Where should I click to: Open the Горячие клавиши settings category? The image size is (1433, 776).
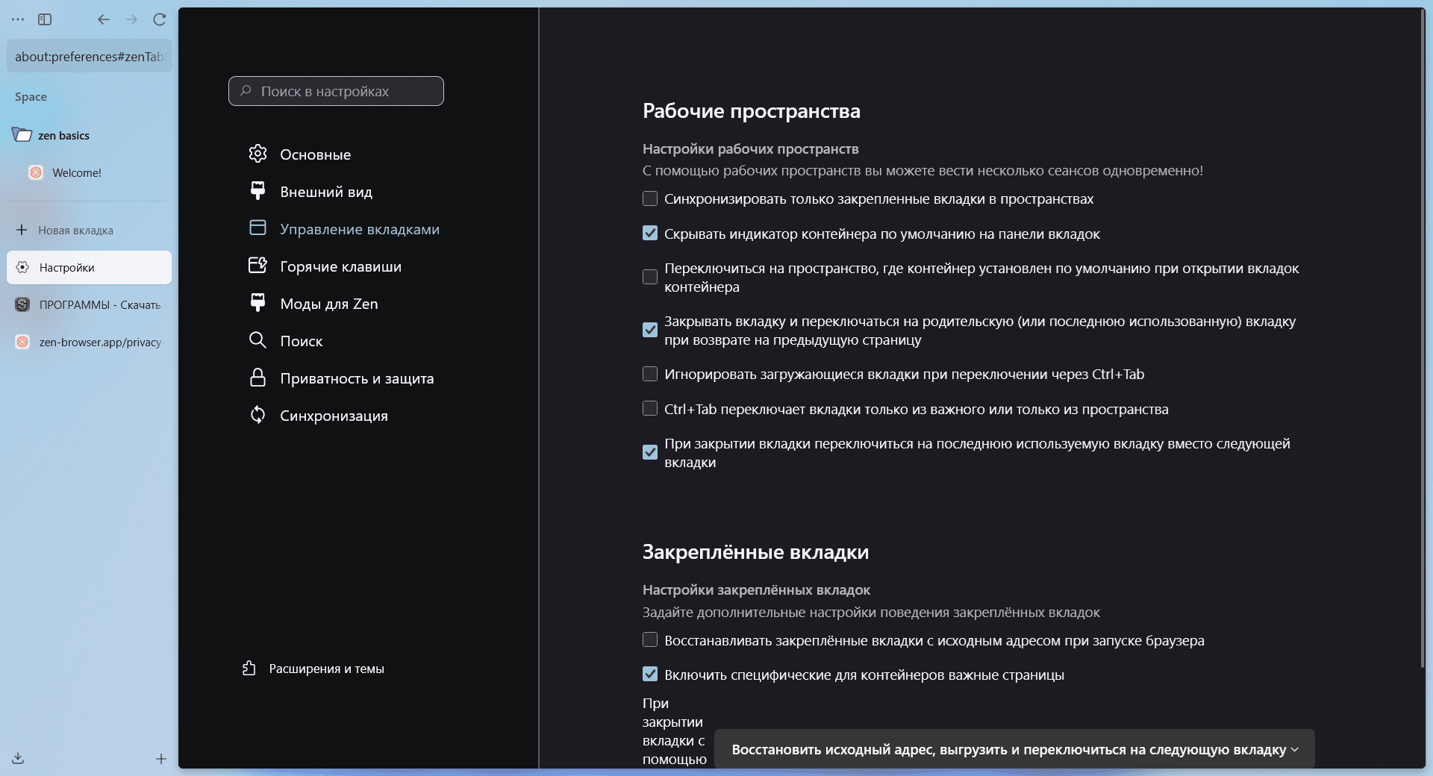[x=340, y=266]
